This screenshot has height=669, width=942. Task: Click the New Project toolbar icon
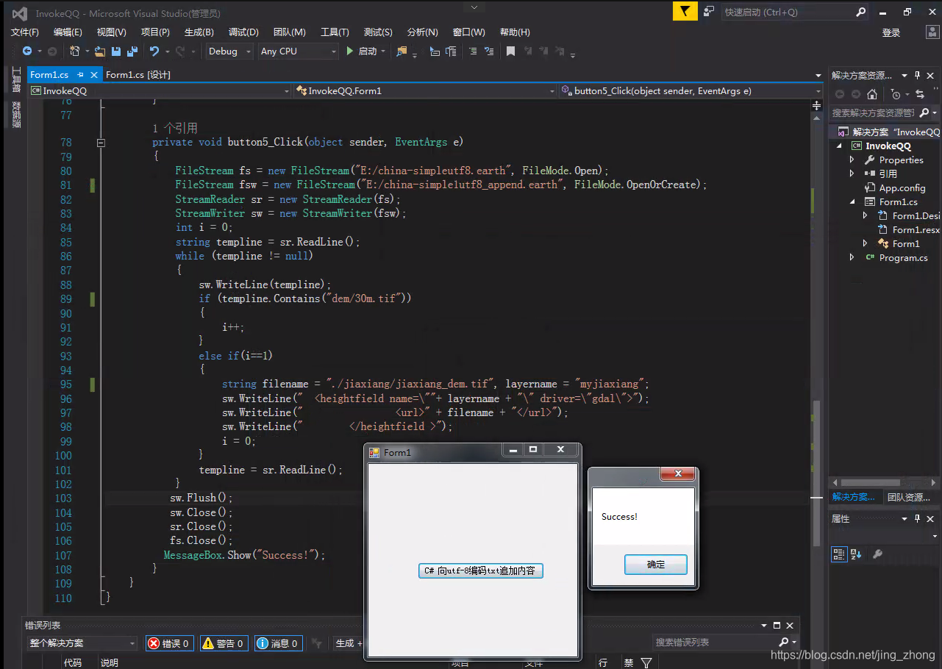point(75,51)
